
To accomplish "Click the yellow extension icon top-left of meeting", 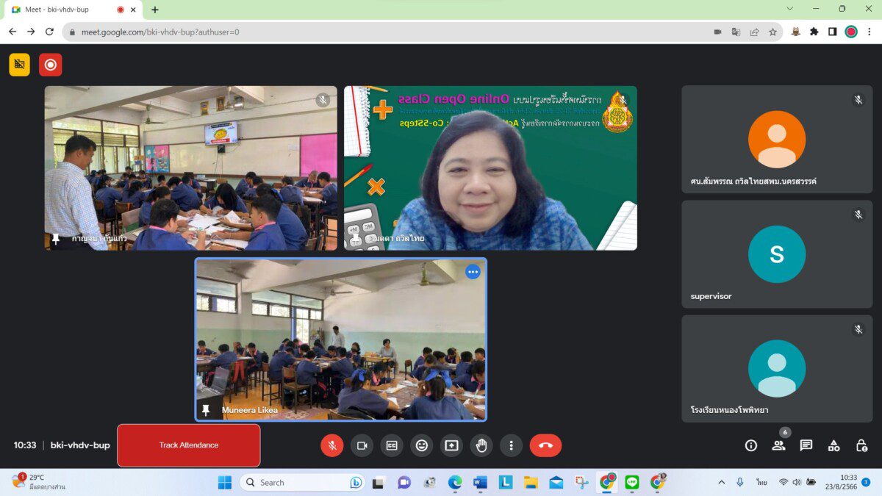I will click(x=20, y=65).
